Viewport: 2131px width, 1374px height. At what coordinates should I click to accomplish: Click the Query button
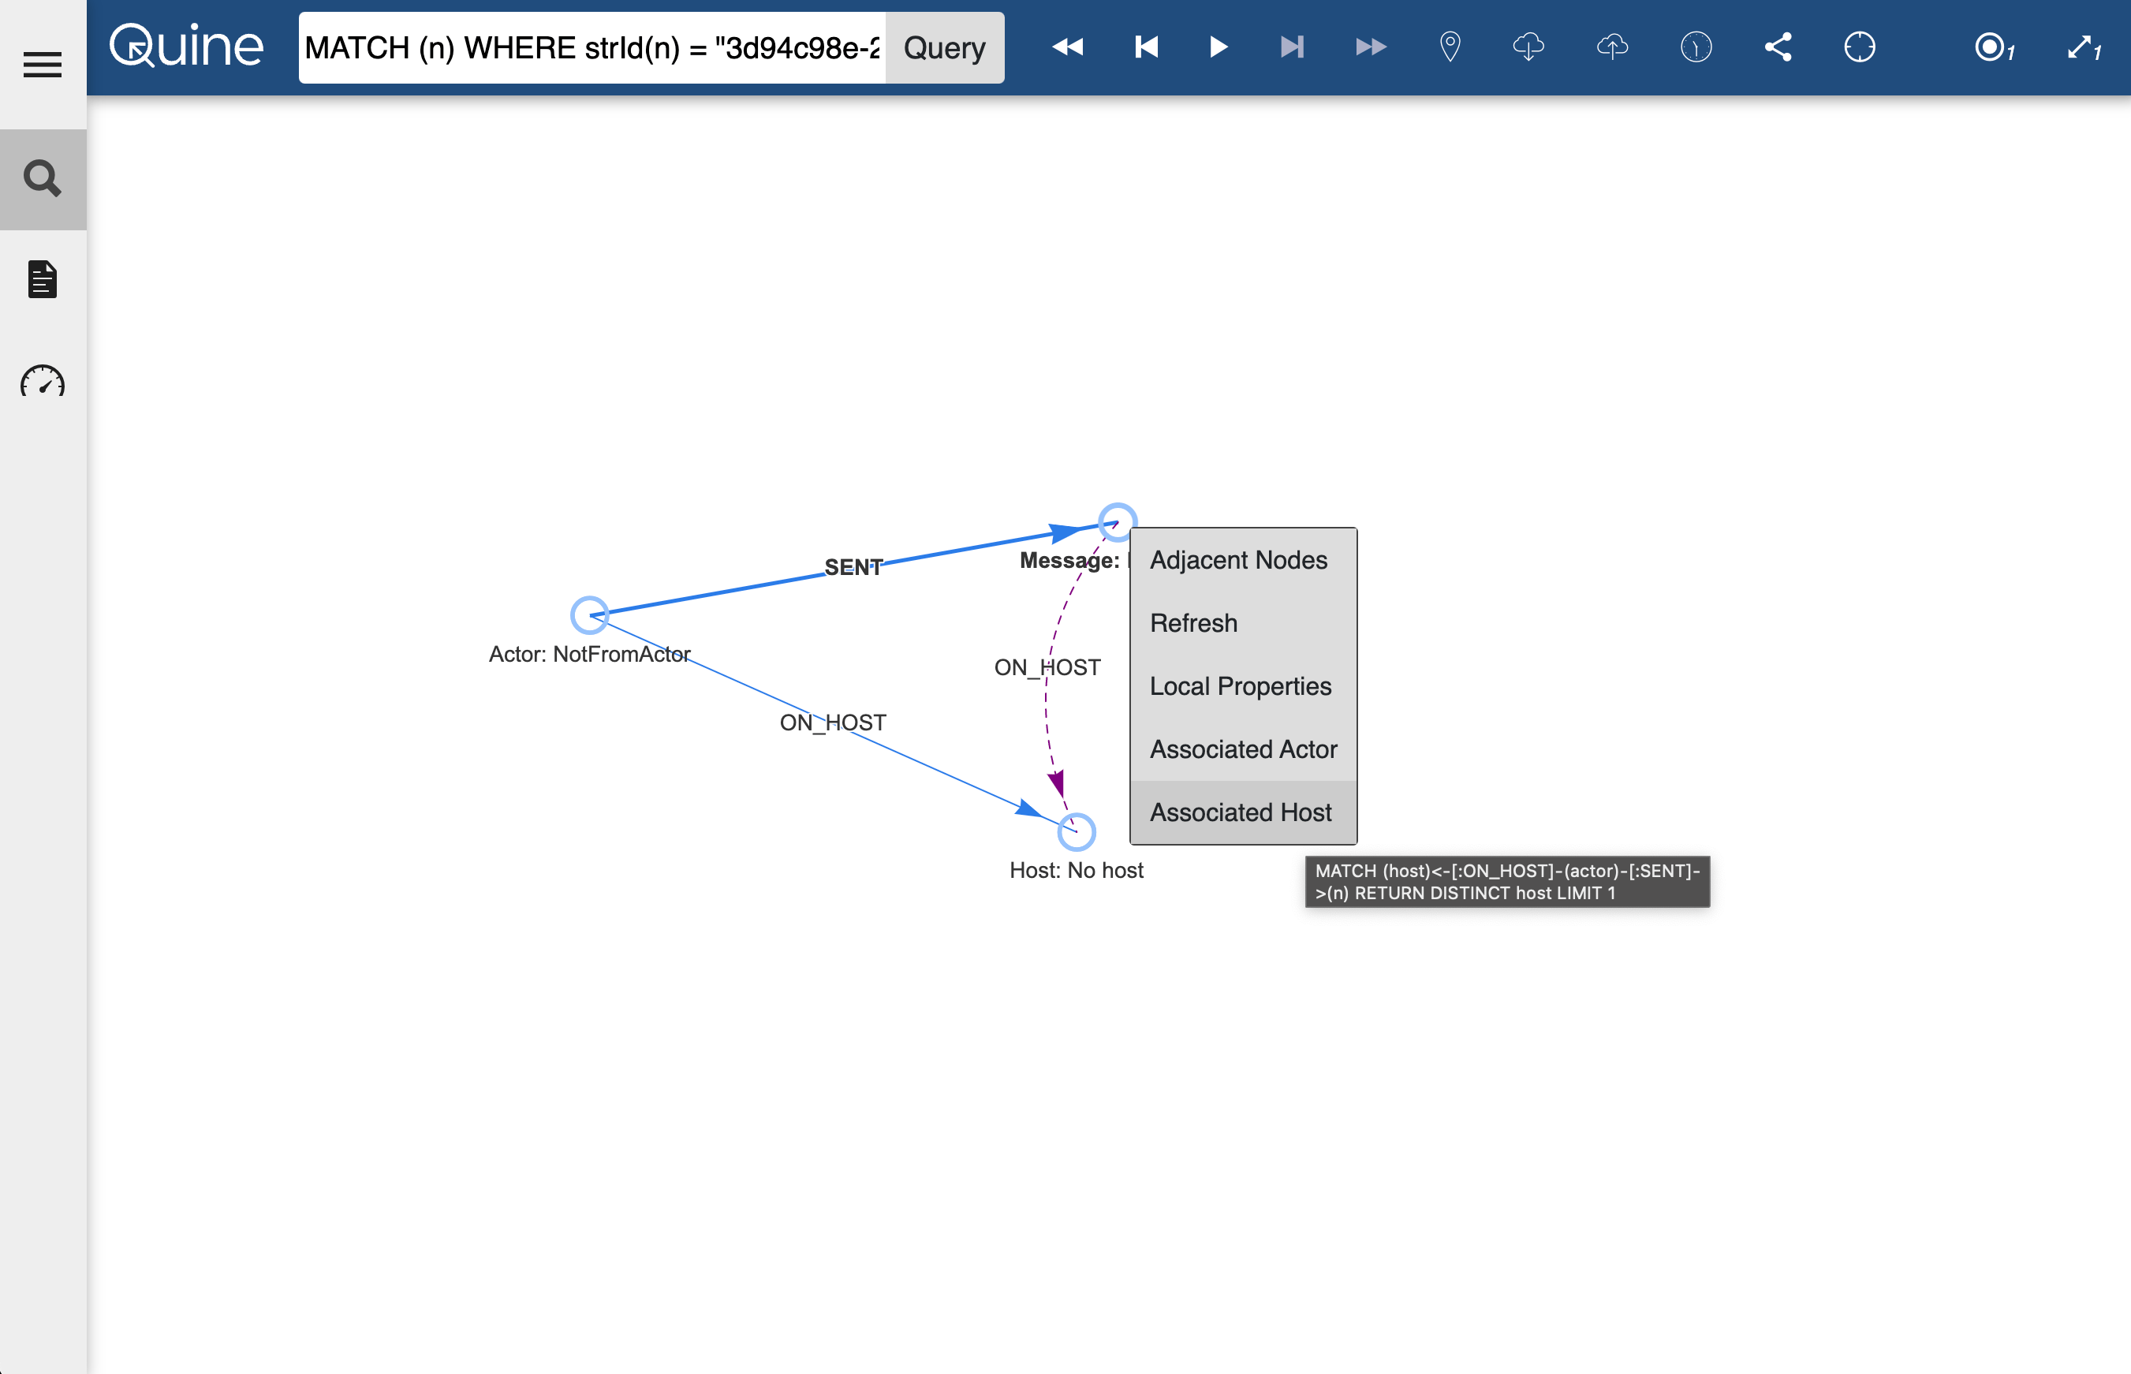pyautogui.click(x=944, y=47)
